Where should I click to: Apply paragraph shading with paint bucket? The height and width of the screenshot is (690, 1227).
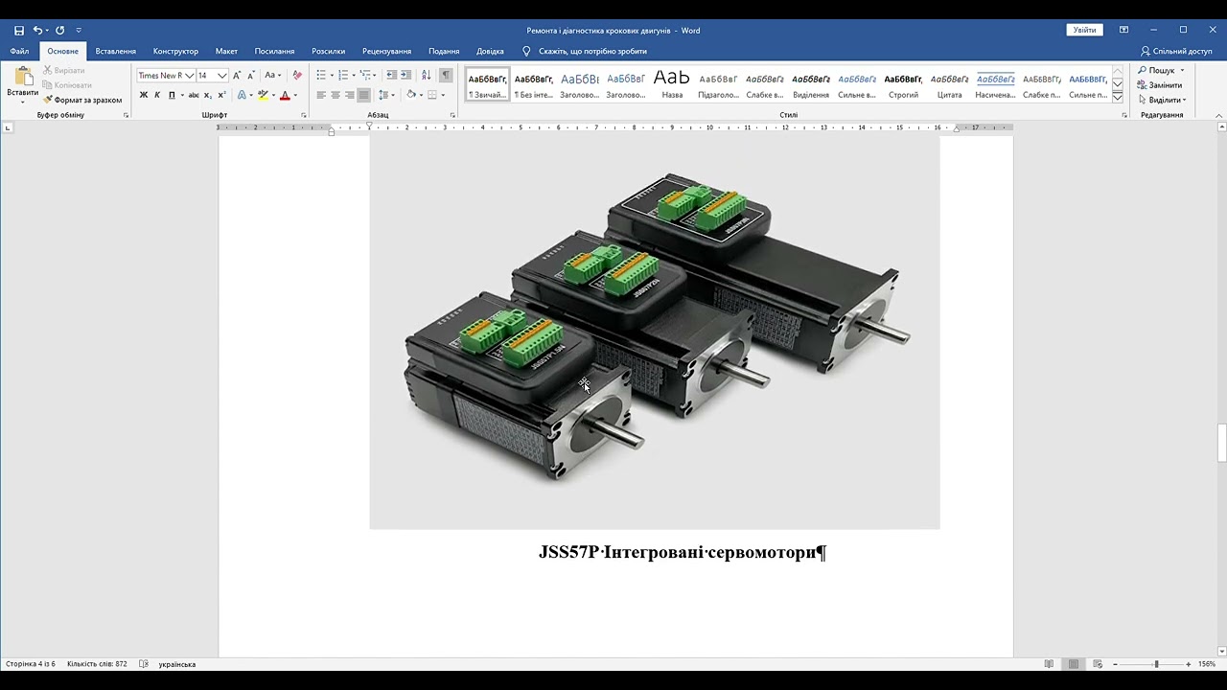coord(410,95)
